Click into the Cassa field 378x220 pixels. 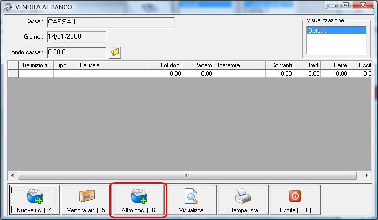pyautogui.click(x=111, y=22)
